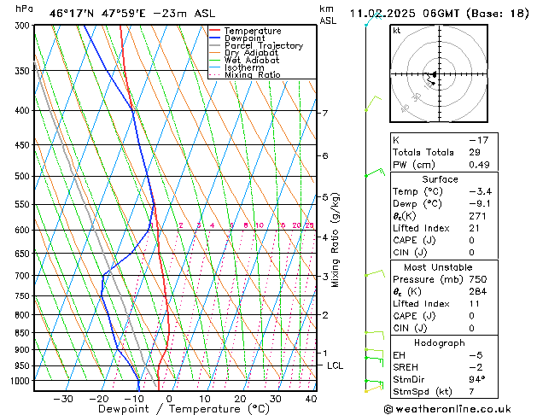The height and width of the screenshot is (415, 537).
Task: Click the black storm motion marker in hodograph
Action: point(435,76)
